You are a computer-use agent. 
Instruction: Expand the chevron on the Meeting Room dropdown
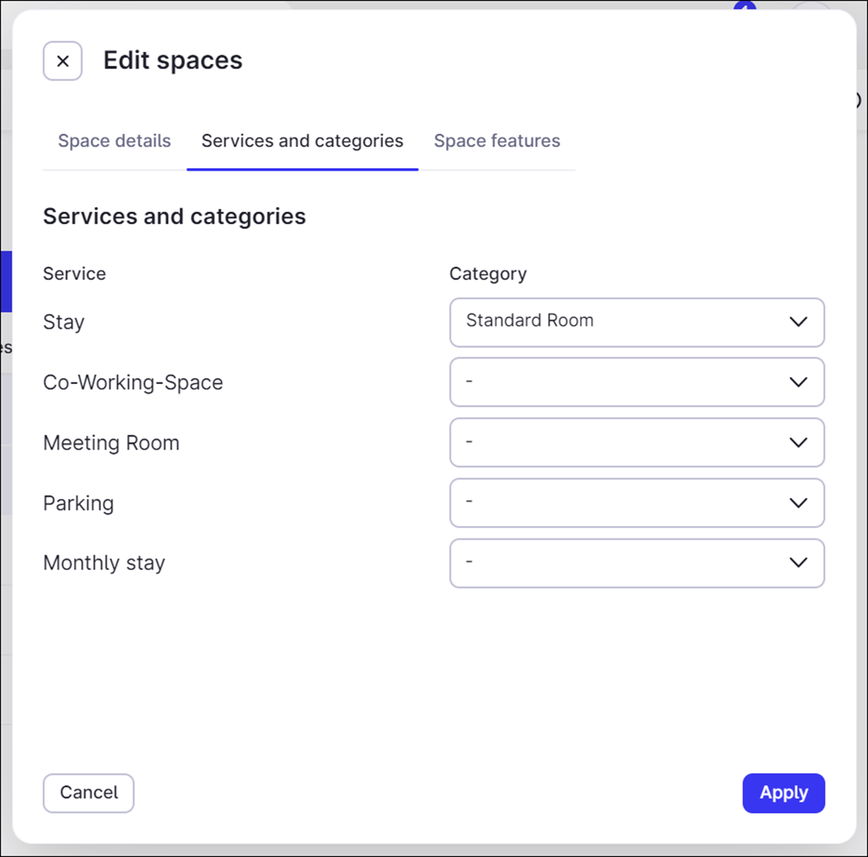click(798, 442)
